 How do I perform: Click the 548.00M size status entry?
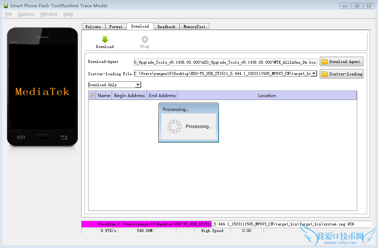pyautogui.click(x=136, y=231)
